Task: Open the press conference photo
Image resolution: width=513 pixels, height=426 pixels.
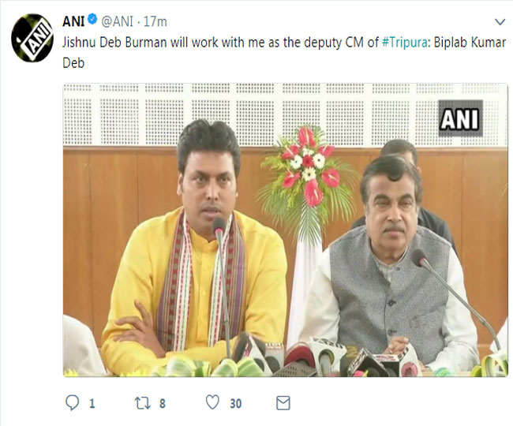Action: (285, 229)
